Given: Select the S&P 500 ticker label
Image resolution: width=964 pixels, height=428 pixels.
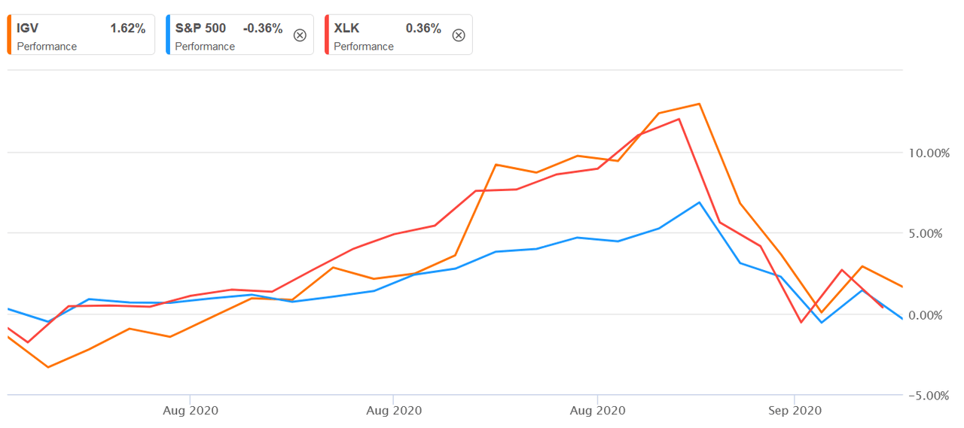Looking at the screenshot, I should (200, 29).
